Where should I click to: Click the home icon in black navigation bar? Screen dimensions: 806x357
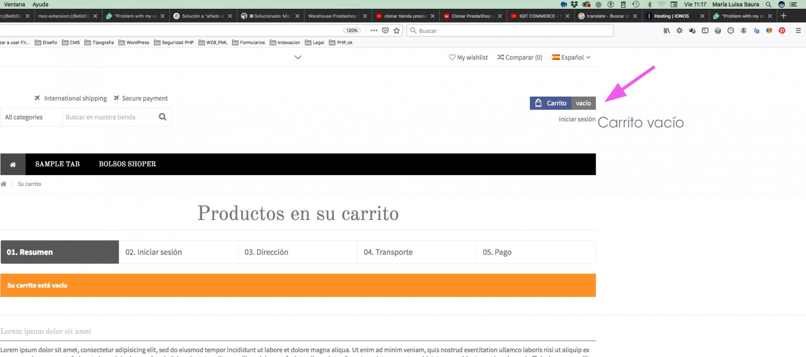[13, 164]
